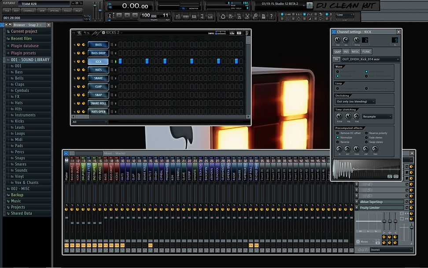
Task: Switch to the MISC tab in Channel settings
Action: pos(355,52)
